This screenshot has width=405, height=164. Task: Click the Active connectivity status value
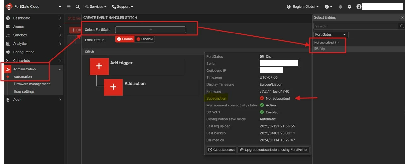tap(271, 105)
